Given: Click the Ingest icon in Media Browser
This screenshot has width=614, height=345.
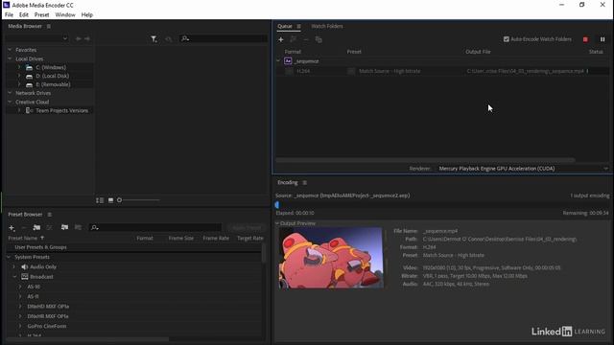Looking at the screenshot, I should [x=169, y=38].
